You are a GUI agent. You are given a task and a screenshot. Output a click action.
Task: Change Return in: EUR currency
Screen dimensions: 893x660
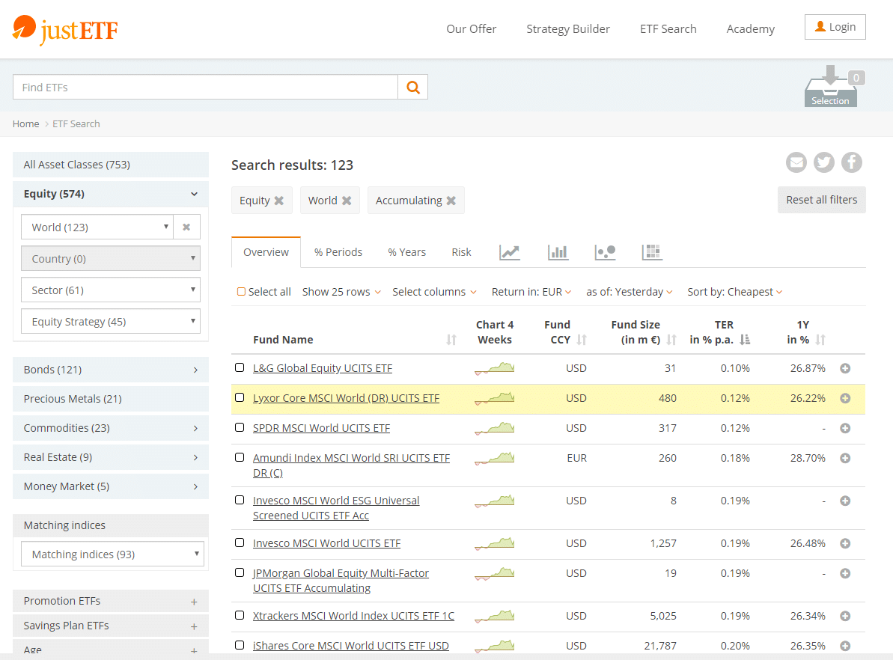[531, 292]
